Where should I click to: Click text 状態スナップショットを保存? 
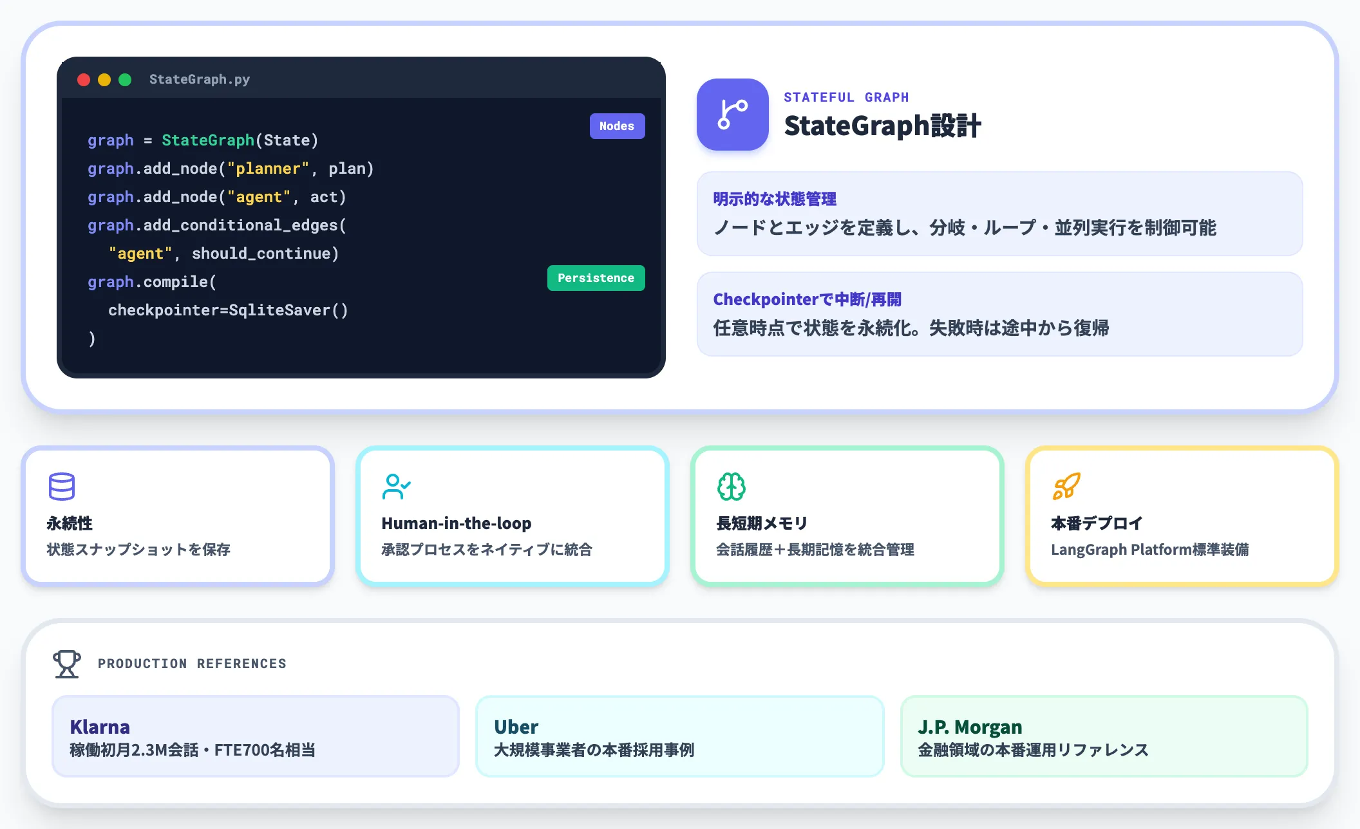[x=138, y=550]
